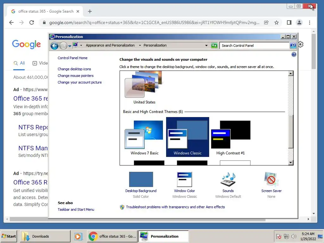The height and width of the screenshot is (243, 324).
Task: Open taskbar clock showing 5:24 AM
Action: pos(308,236)
